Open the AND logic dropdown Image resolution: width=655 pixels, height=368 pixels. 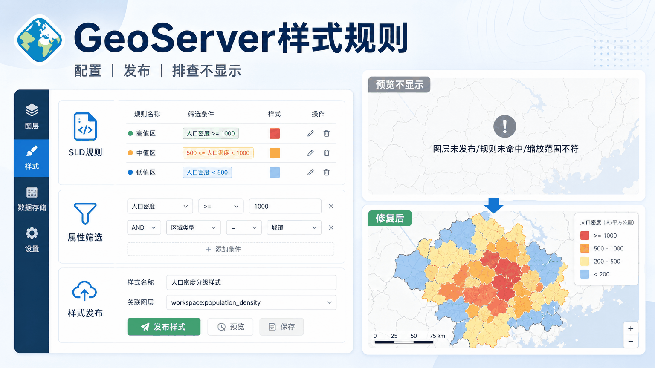[144, 227]
